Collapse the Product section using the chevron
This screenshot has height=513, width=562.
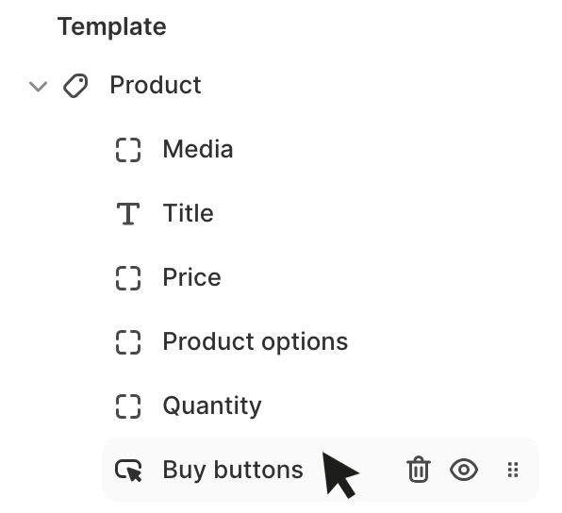(38, 86)
